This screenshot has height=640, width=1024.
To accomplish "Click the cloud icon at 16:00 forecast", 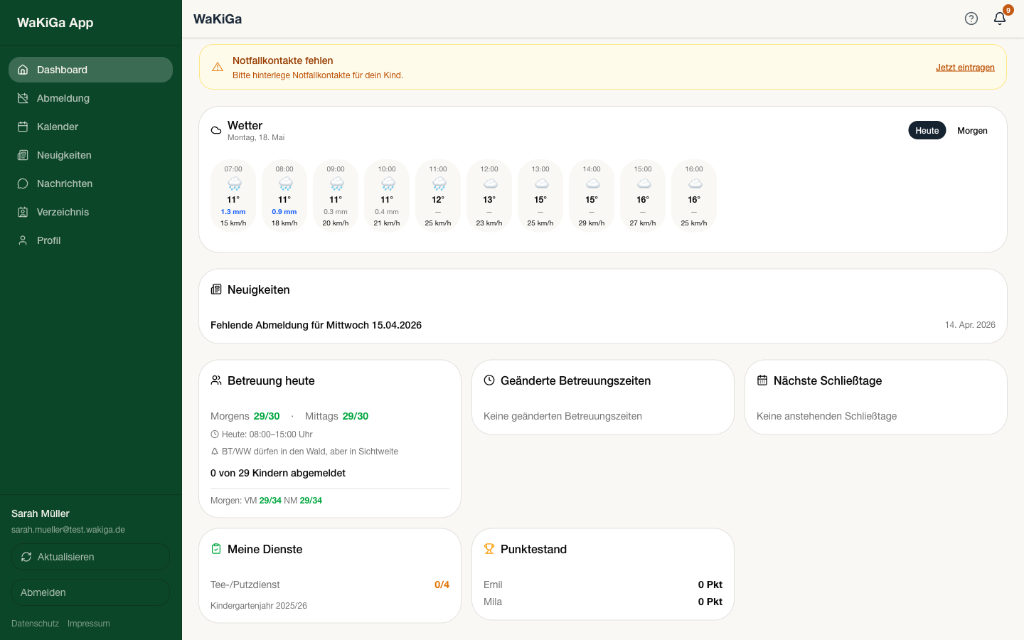I will click(694, 183).
